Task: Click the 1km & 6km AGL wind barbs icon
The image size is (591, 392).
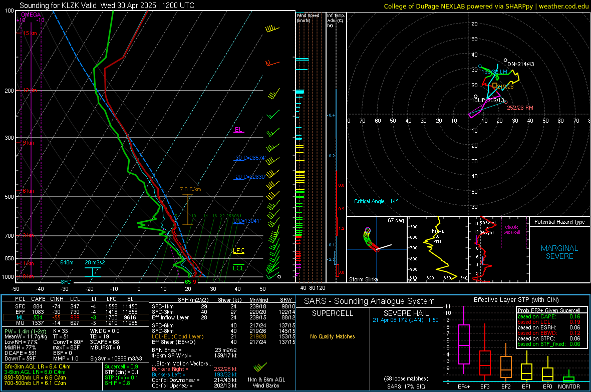Action: (x=260, y=367)
